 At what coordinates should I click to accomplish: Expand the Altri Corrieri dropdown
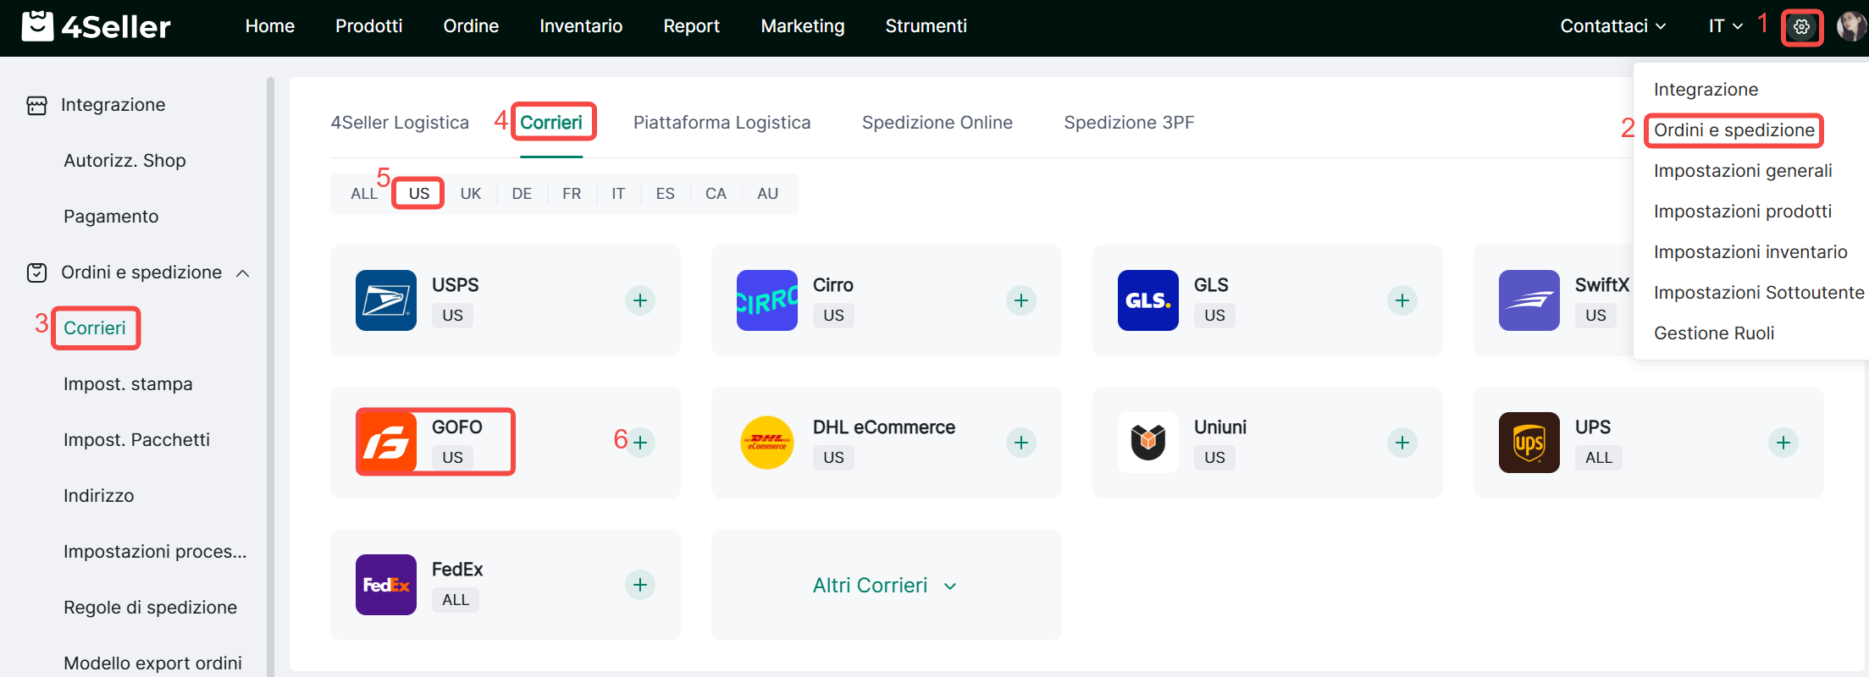(x=884, y=586)
